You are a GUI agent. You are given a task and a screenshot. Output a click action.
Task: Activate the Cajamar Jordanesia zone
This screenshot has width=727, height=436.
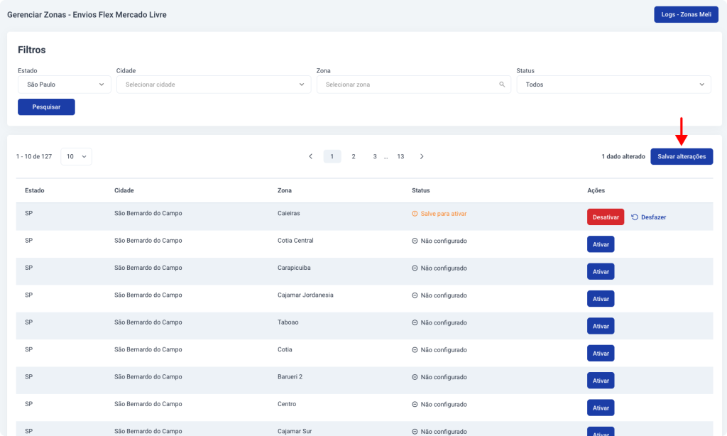point(601,299)
